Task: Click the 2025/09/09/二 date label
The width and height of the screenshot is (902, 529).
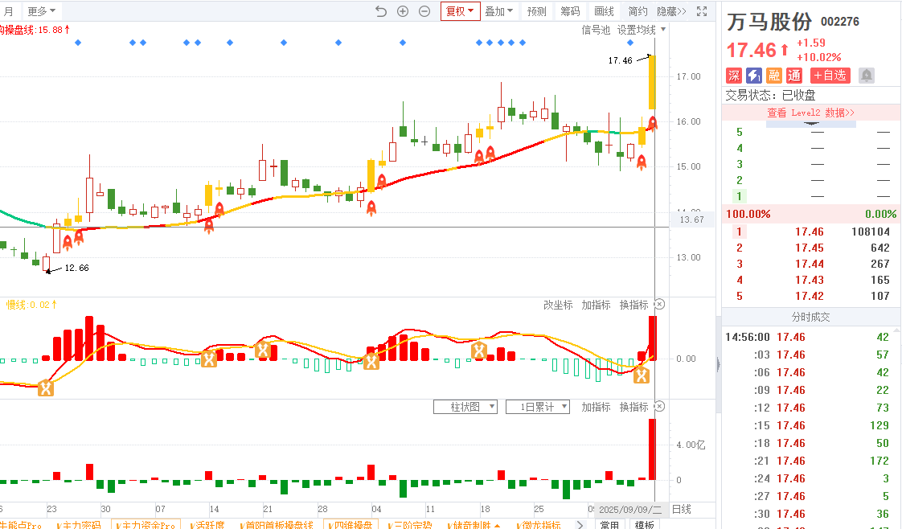Action: click(630, 510)
